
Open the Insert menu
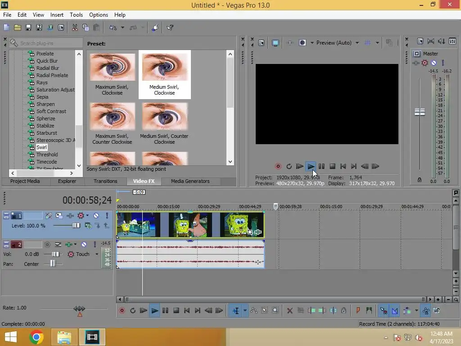(x=57, y=15)
